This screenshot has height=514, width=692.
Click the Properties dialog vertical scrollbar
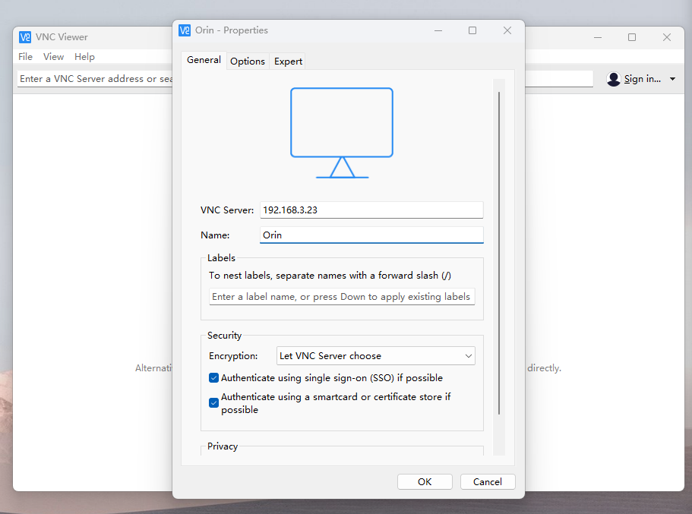(499, 253)
